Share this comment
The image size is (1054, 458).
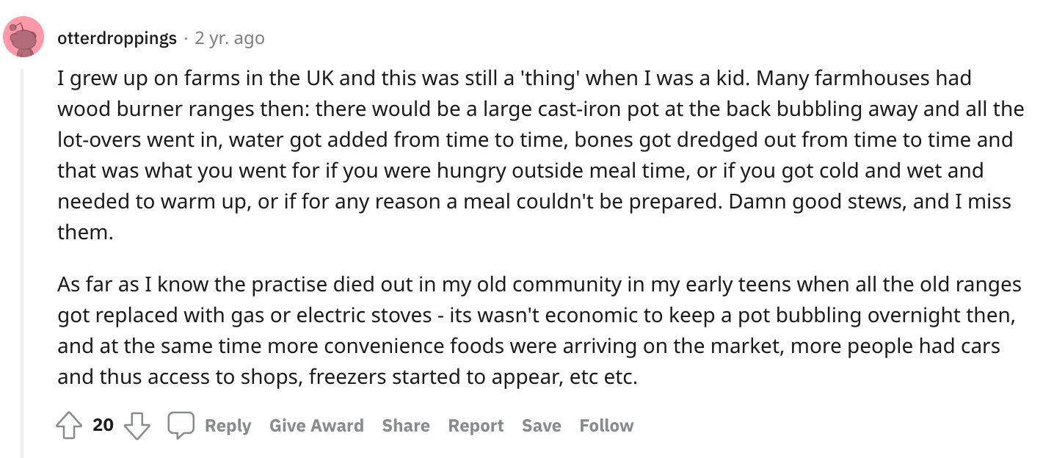tap(406, 426)
